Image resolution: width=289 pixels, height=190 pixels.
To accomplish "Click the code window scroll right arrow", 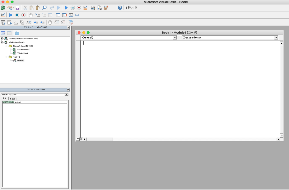I will pyautogui.click(x=278, y=139).
